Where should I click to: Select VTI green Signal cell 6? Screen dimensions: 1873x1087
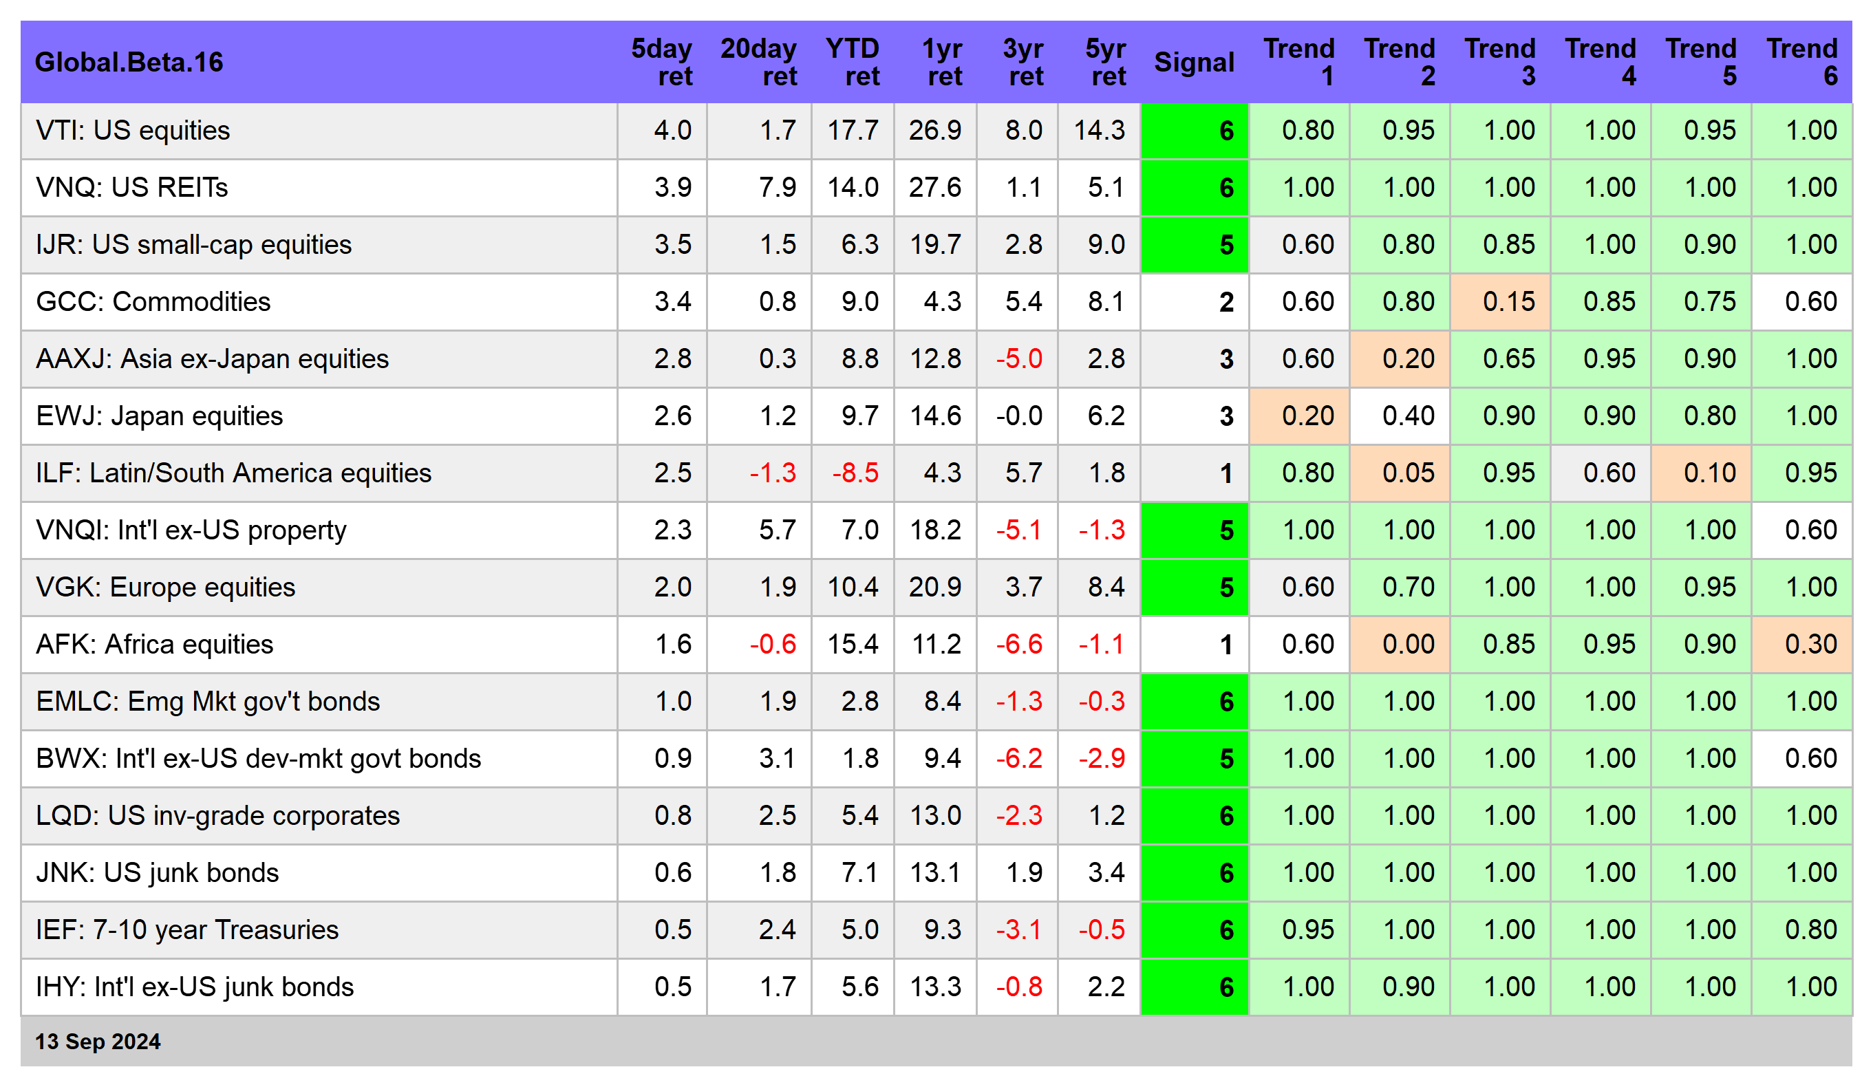[x=1194, y=131]
